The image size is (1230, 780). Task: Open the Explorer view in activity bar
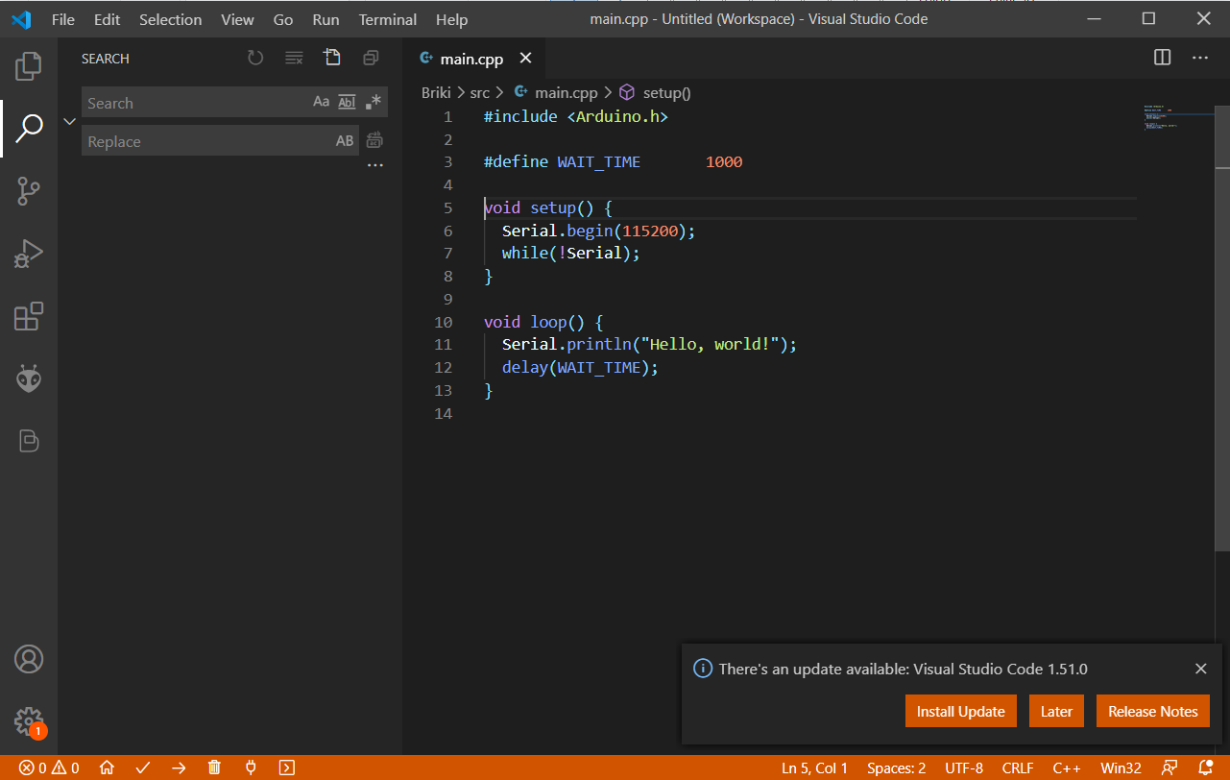point(29,66)
